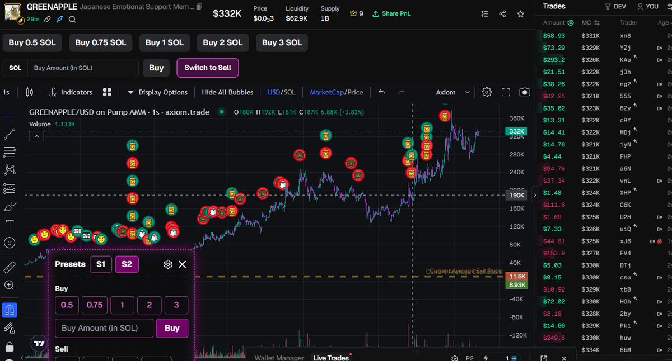Click the Buy 2 SOL button
The height and width of the screenshot is (361, 672).
click(223, 42)
